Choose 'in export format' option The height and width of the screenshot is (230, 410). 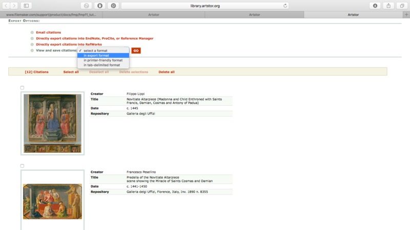coord(103,55)
